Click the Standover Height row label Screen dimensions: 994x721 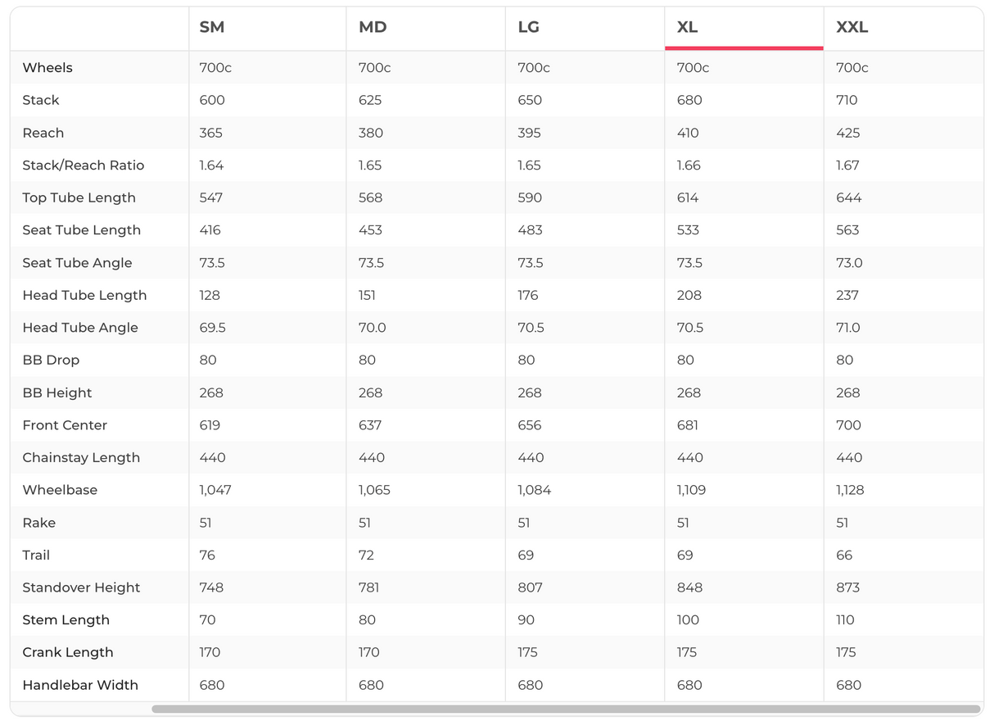(81, 587)
